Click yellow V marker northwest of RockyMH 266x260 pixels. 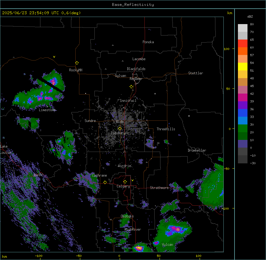54,57
